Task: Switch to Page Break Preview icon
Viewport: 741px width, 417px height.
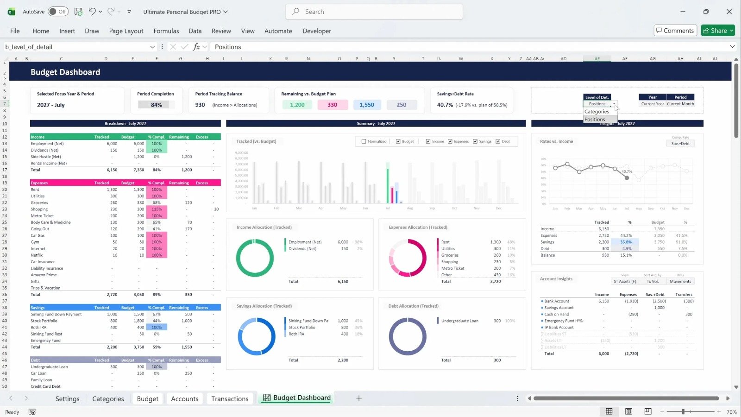Action: click(x=648, y=411)
